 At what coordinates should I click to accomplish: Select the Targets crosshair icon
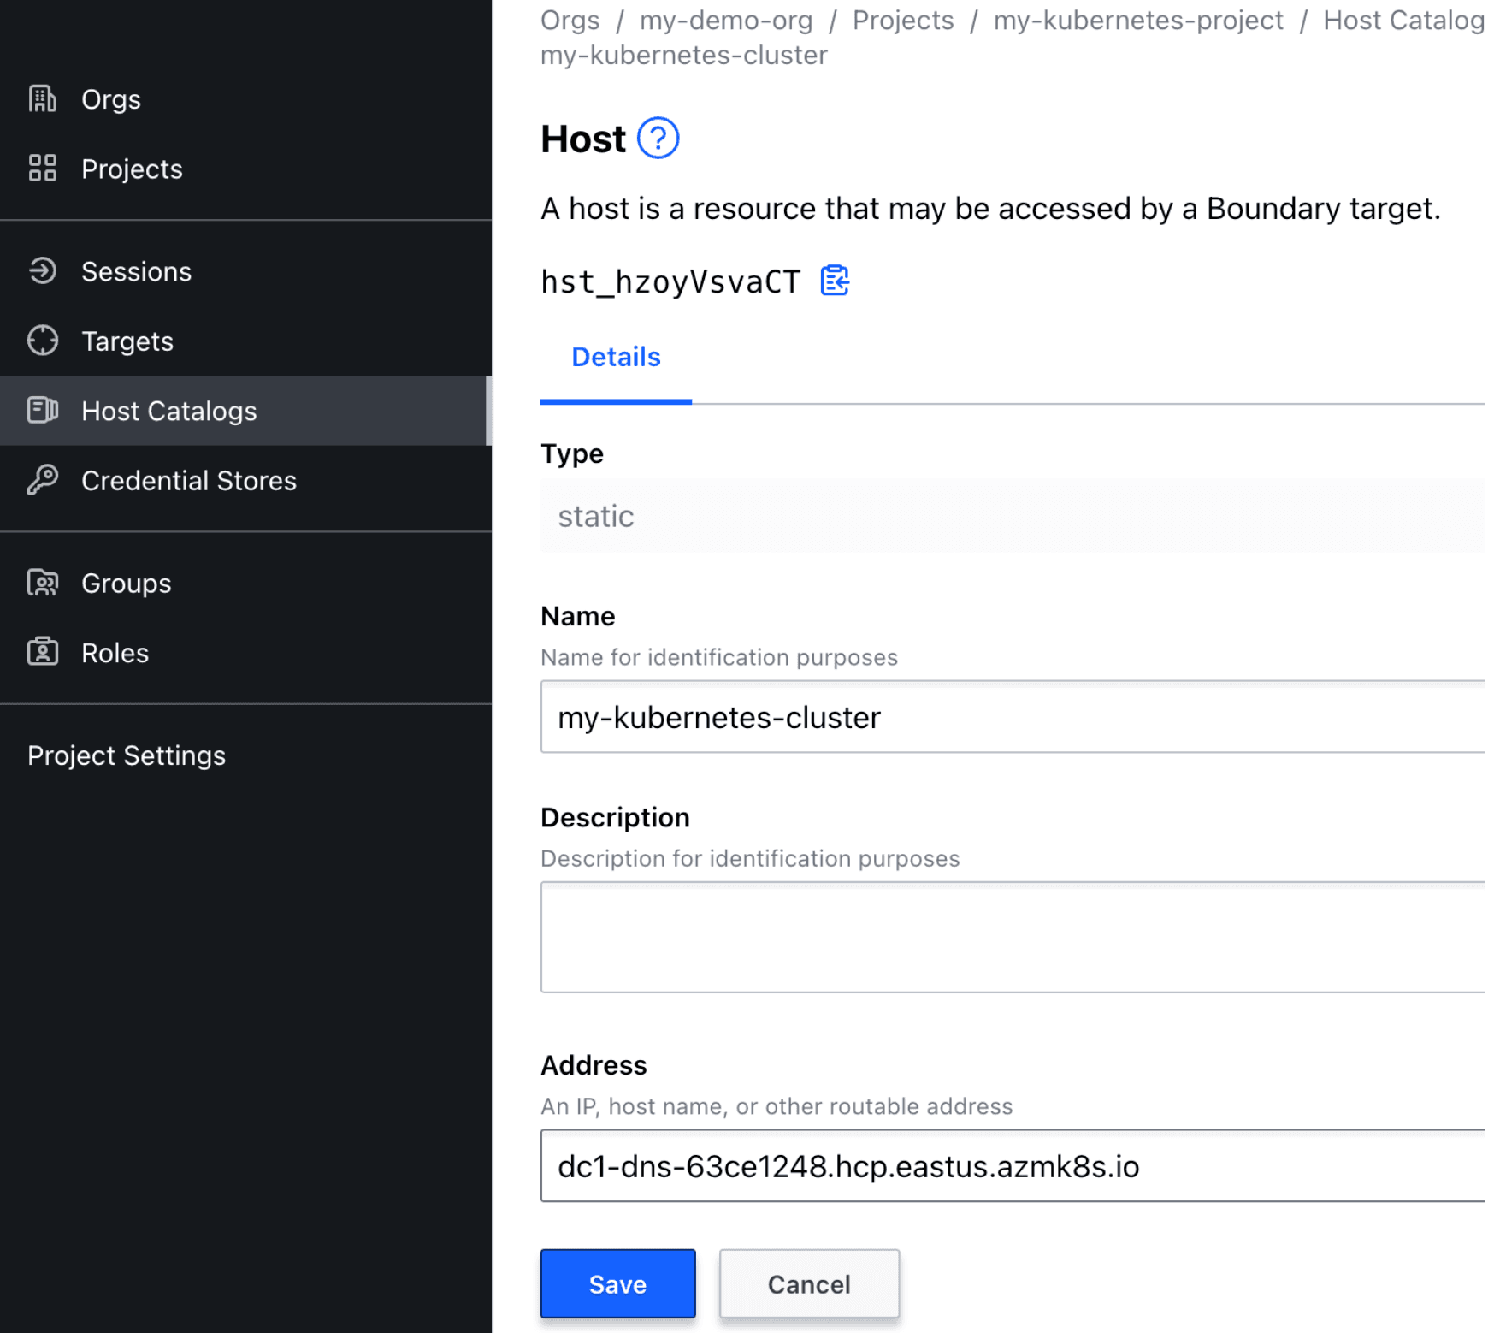(x=42, y=341)
